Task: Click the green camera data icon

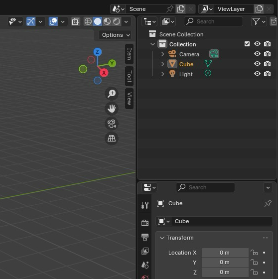Action: (214, 54)
